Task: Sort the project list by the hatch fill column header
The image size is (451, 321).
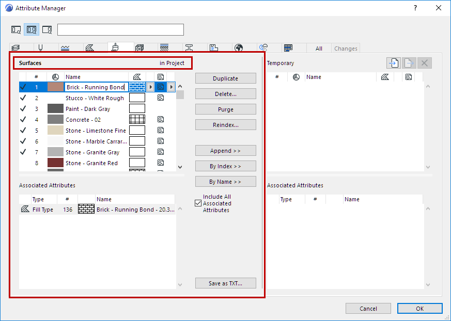Action: coord(137,77)
